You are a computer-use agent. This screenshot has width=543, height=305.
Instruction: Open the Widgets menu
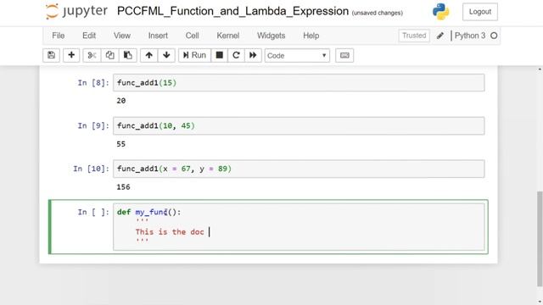click(271, 36)
